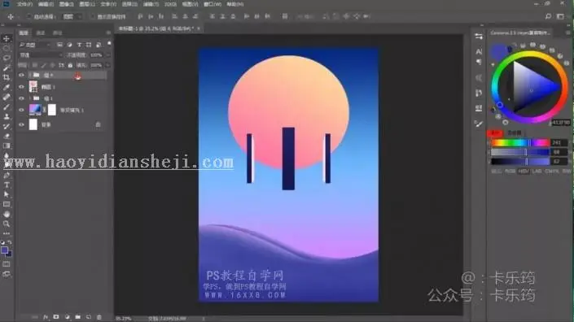Click the lock all padlock icon

click(70, 65)
